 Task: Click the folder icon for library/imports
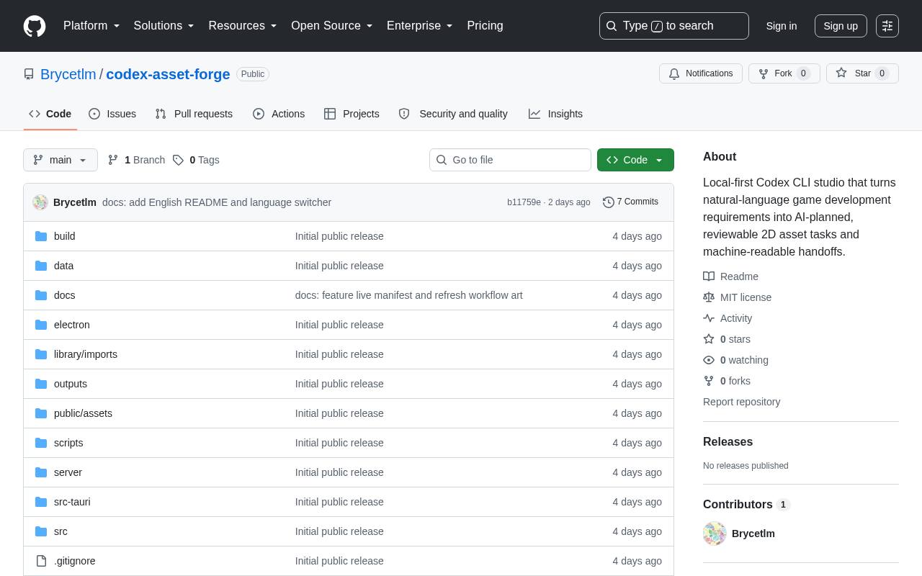[41, 354]
